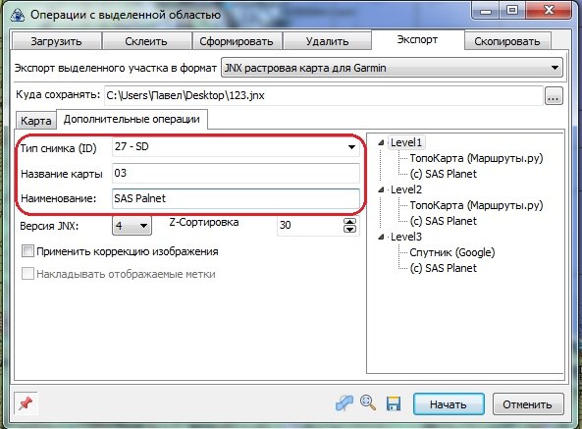Switch to the Карта tab
Image resolution: width=582 pixels, height=429 pixels.
tap(36, 121)
